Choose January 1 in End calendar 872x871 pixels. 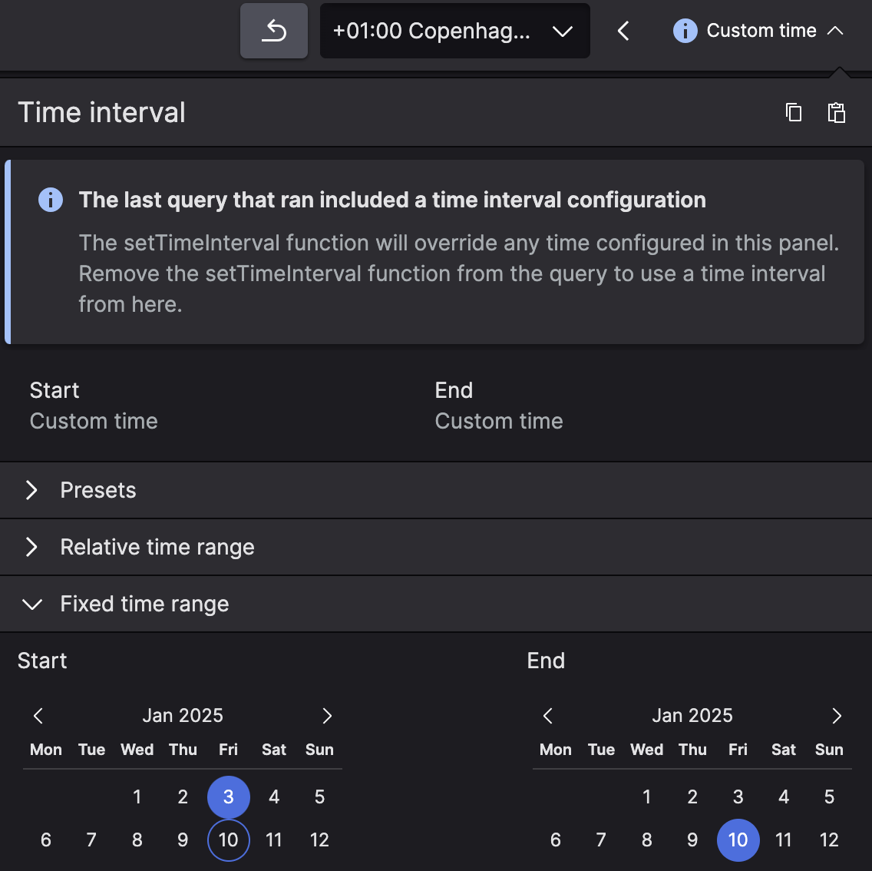tap(647, 797)
